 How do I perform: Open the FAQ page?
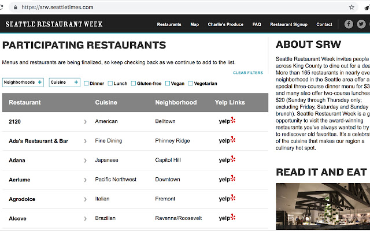click(x=257, y=24)
